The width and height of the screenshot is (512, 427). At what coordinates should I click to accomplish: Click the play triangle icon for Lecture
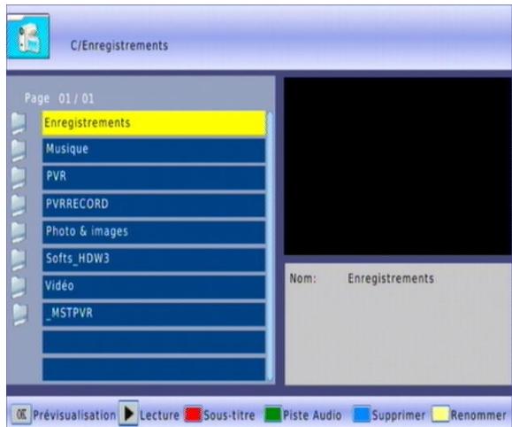tap(128, 413)
